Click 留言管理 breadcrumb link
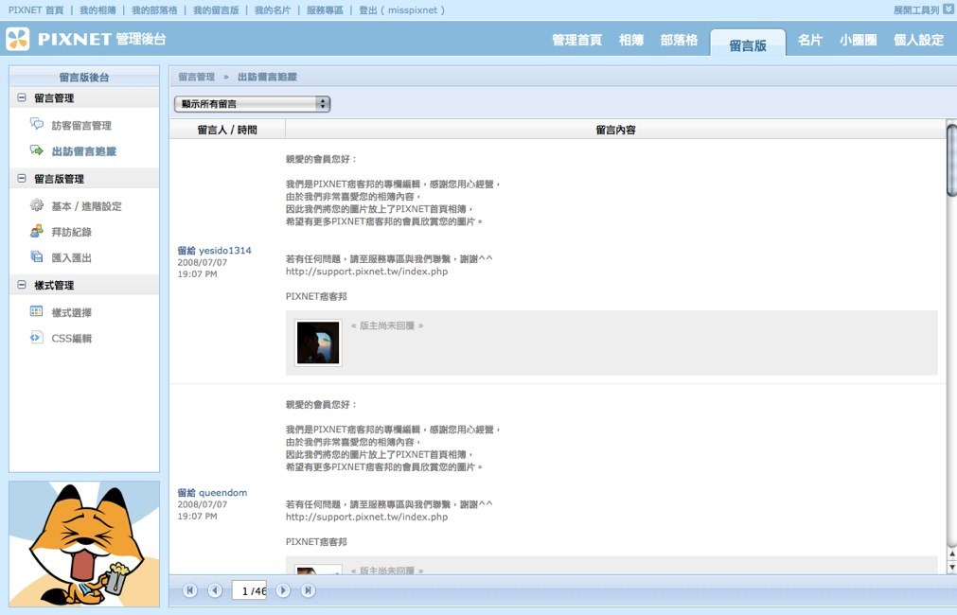 point(197,77)
